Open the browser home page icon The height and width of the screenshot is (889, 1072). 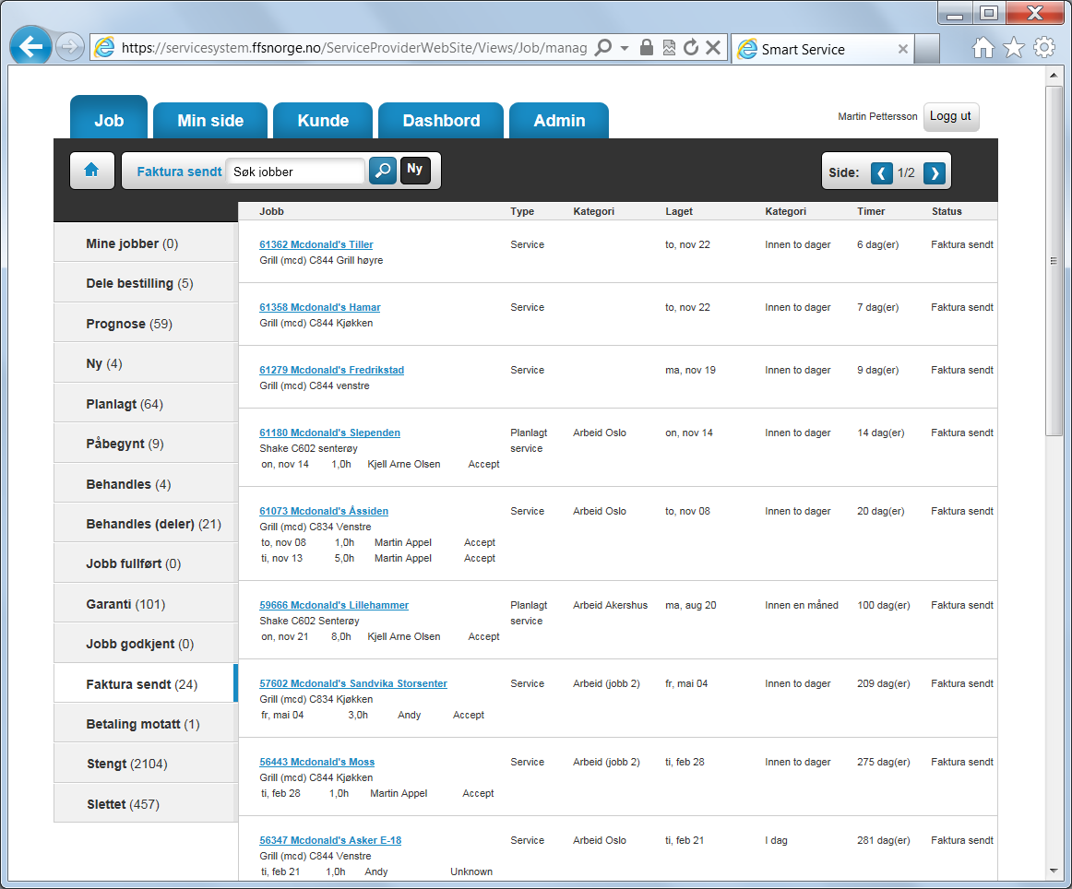[x=983, y=48]
